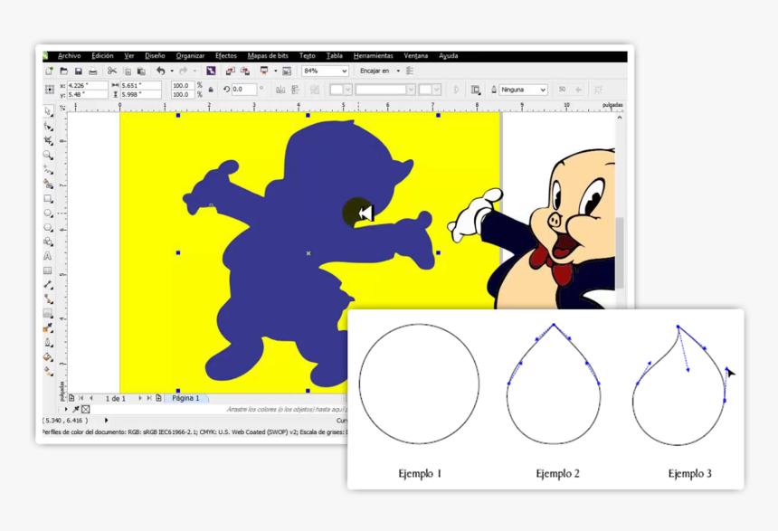
Task: Select the Rectangle tool
Action: (48, 198)
